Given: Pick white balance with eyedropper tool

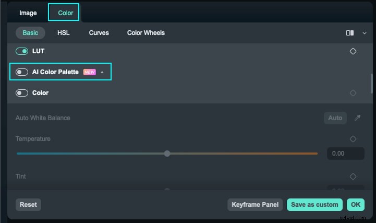Looking at the screenshot, I should (x=357, y=118).
